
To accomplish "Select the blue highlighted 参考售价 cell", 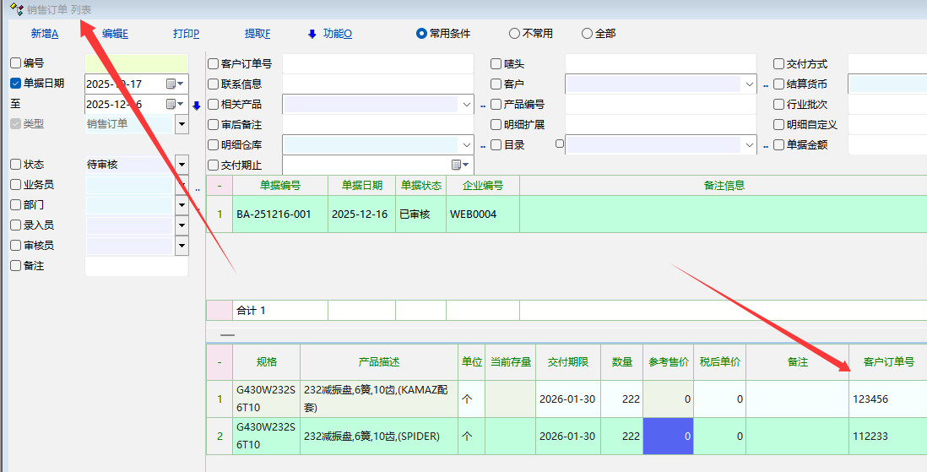I will coord(668,437).
